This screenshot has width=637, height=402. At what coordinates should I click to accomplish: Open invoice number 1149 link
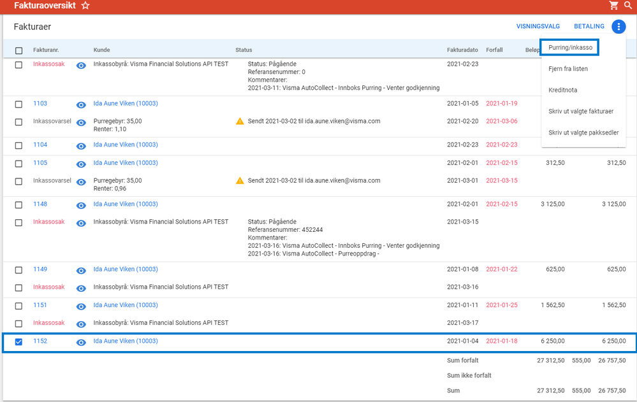tap(40, 269)
